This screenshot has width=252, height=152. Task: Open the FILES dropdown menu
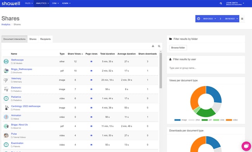[29, 3]
